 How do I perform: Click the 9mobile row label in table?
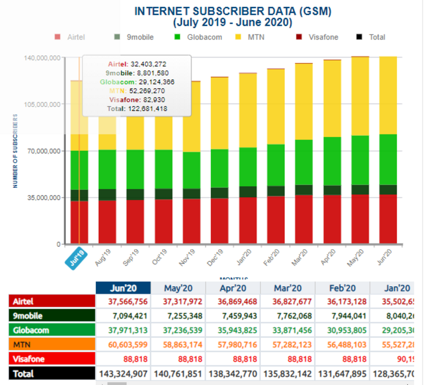(52, 315)
